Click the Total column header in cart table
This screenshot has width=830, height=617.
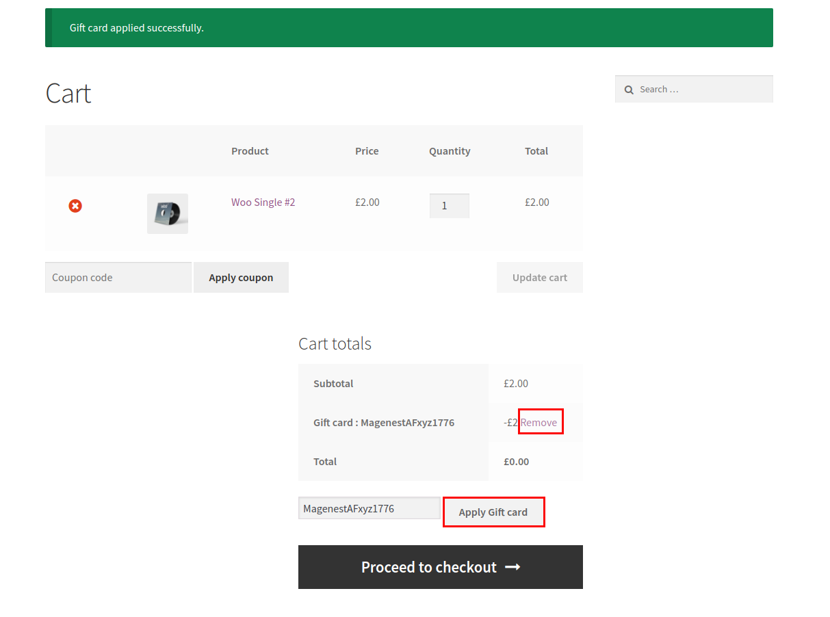coord(536,151)
